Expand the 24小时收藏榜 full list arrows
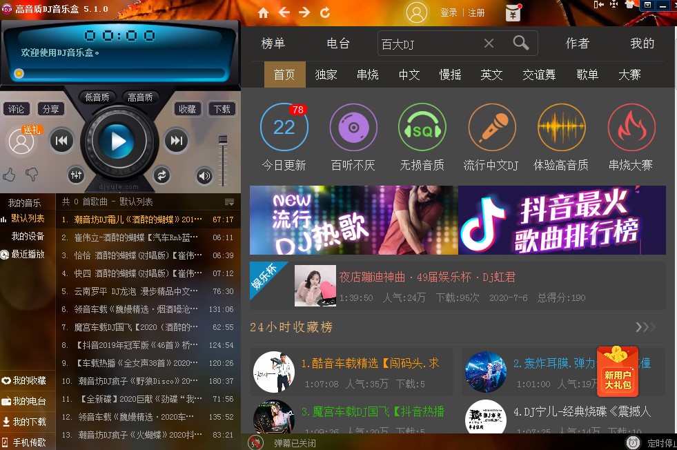677x450 pixels. tap(645, 326)
